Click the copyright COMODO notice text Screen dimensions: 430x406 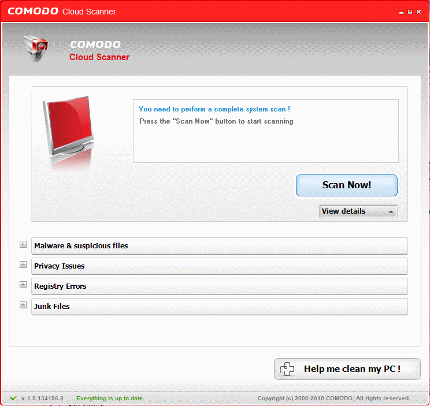click(x=333, y=398)
